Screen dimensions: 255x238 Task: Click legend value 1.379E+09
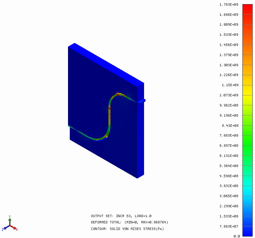pyautogui.click(x=229, y=55)
